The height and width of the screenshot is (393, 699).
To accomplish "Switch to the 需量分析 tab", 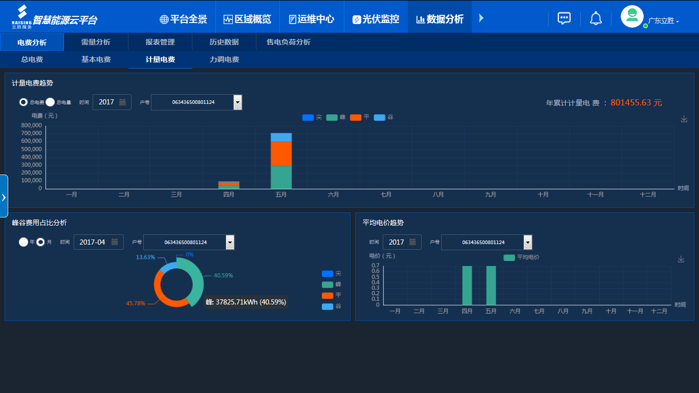I will point(96,41).
